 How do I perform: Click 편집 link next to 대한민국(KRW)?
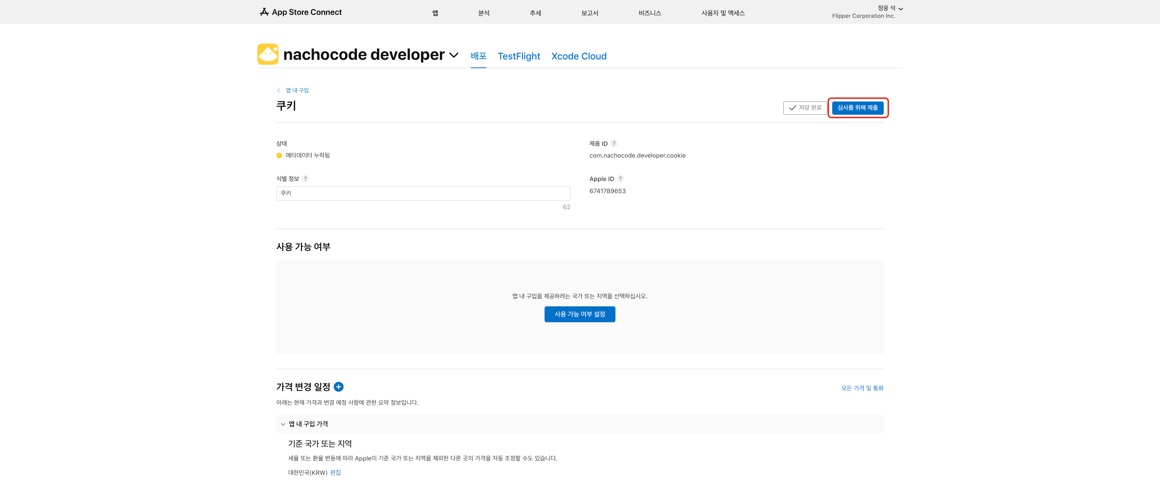coord(335,473)
